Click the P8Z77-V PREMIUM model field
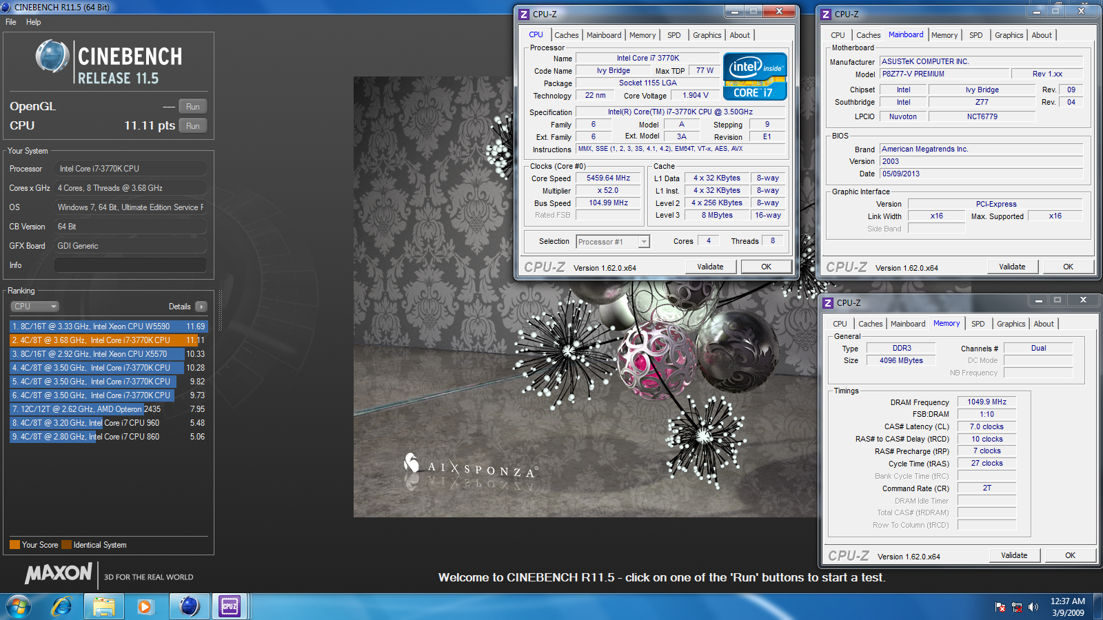This screenshot has height=620, width=1103. pos(944,74)
